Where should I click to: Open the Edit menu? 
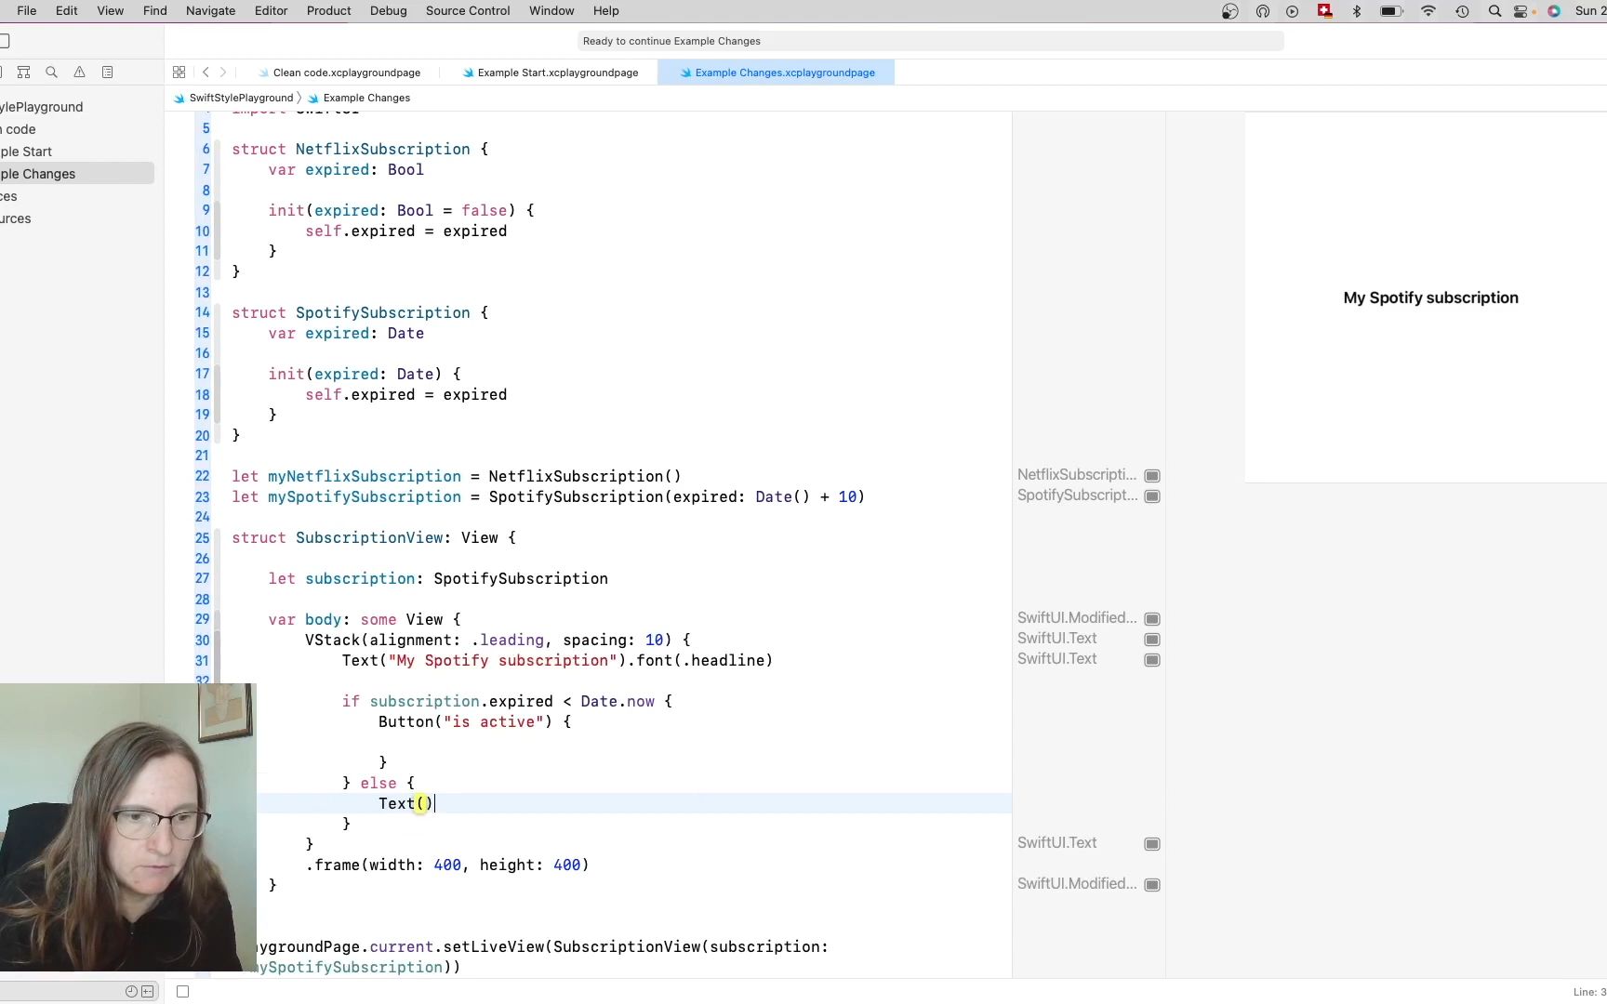pyautogui.click(x=66, y=11)
